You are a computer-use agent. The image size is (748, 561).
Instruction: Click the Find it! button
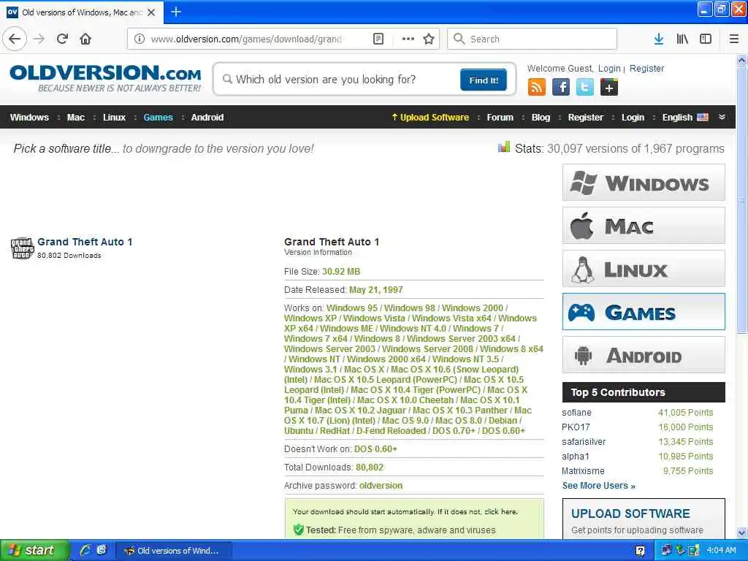[x=484, y=80]
